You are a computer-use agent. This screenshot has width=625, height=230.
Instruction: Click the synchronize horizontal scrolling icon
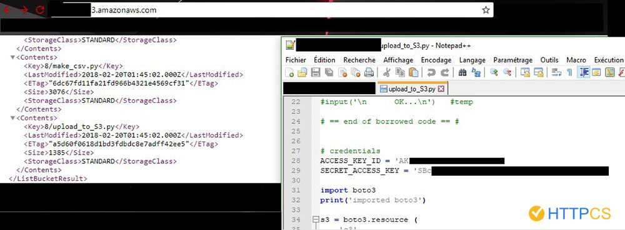[539, 72]
